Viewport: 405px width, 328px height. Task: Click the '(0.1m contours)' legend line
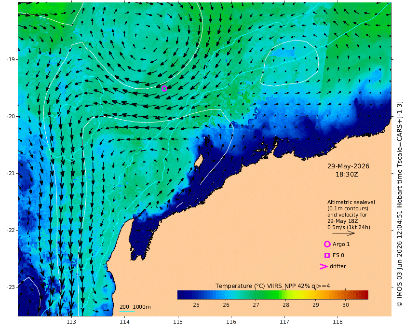click(x=348, y=208)
